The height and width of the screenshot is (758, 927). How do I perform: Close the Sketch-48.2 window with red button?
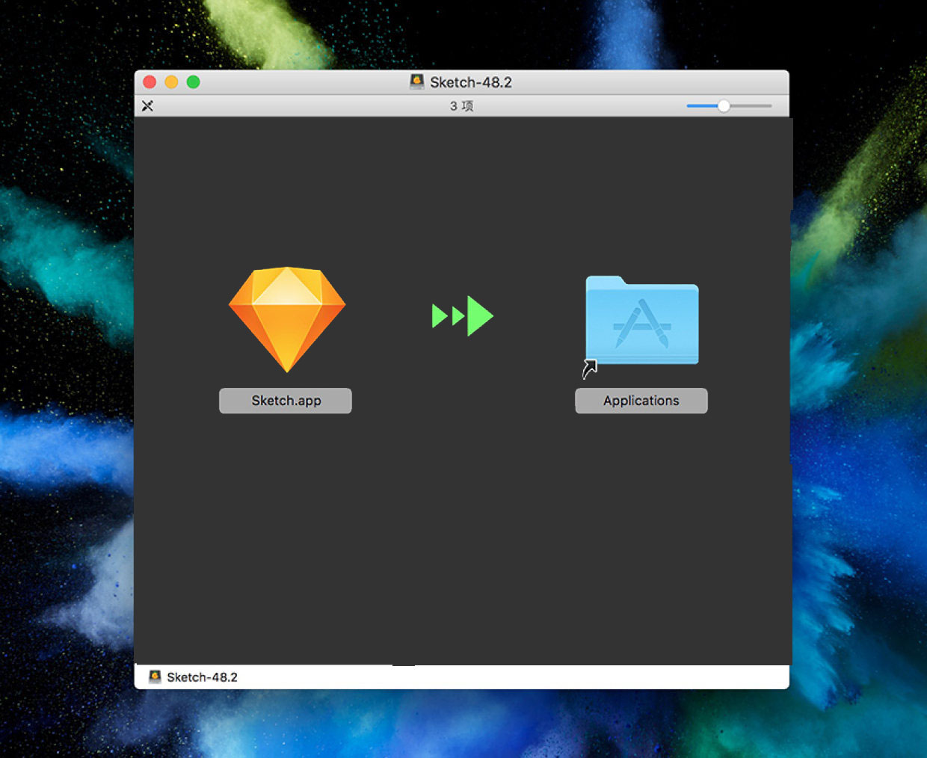tap(150, 82)
